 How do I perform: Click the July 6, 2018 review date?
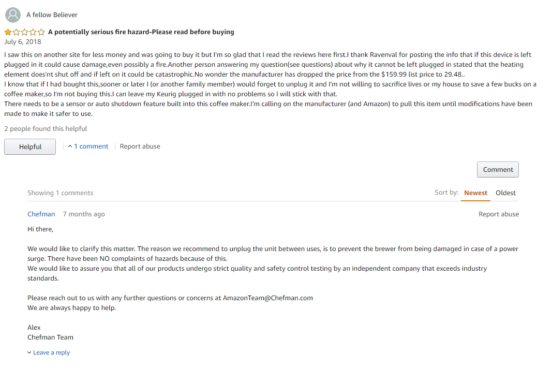point(23,41)
